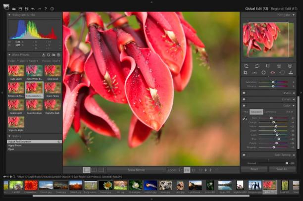Viewport: 303px width, 201px height.
Task: Set zoom to Fit
Action: pyautogui.click(x=181, y=170)
